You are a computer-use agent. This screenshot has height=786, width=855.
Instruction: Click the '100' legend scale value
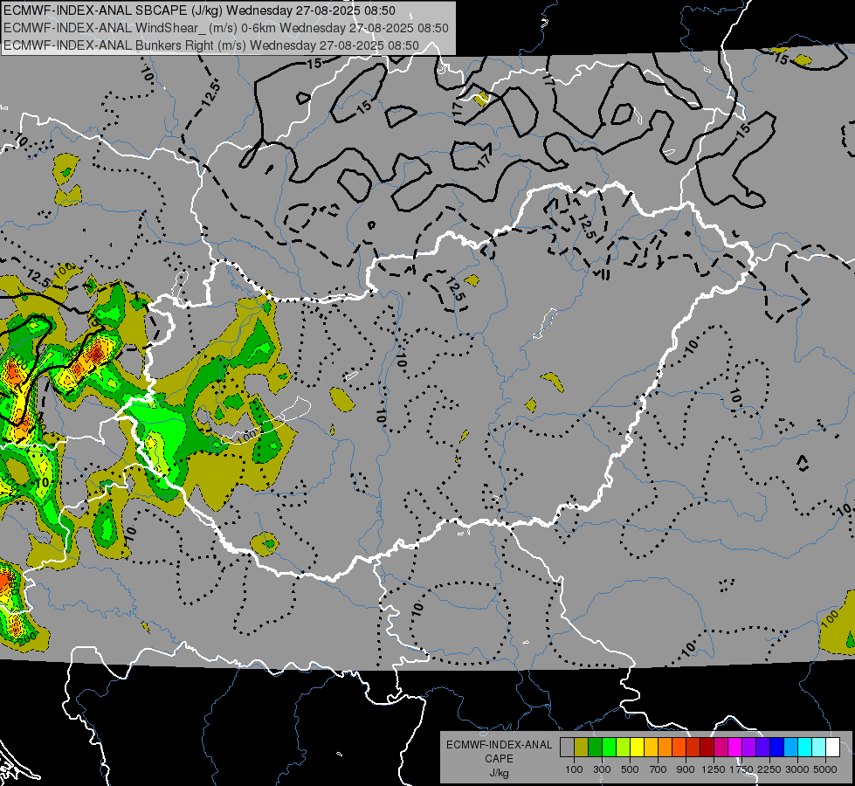coord(574,769)
